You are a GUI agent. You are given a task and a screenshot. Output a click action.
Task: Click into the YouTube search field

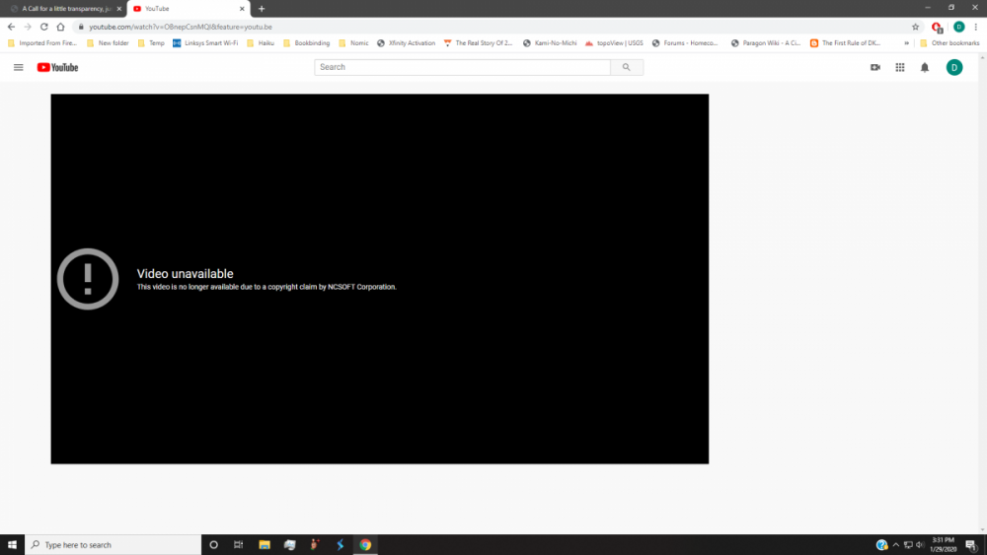(x=462, y=67)
